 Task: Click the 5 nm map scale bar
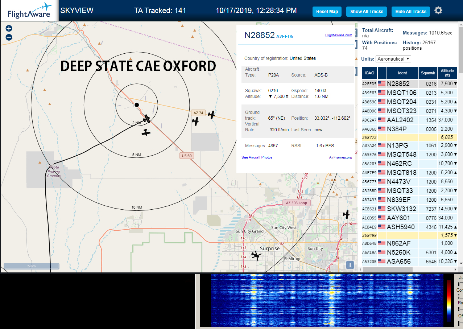point(32,266)
